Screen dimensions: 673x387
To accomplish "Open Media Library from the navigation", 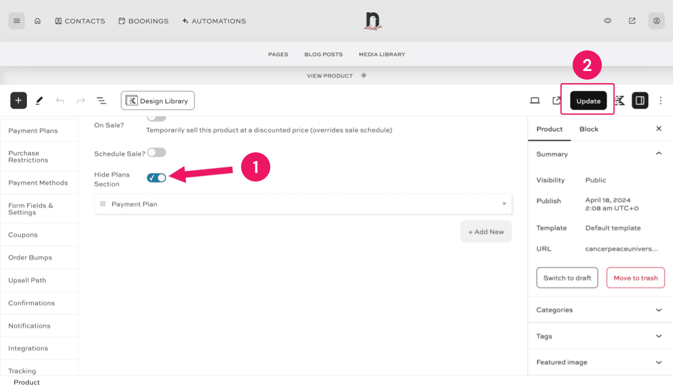I will (x=381, y=54).
